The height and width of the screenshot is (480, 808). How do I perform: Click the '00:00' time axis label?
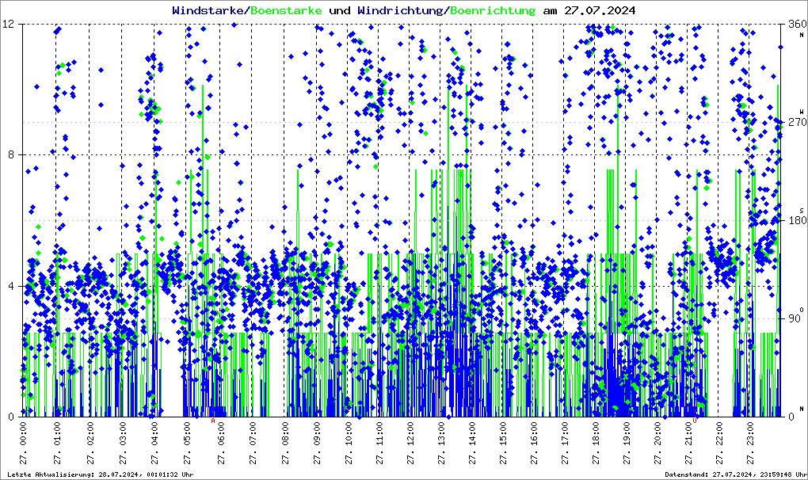pos(25,435)
